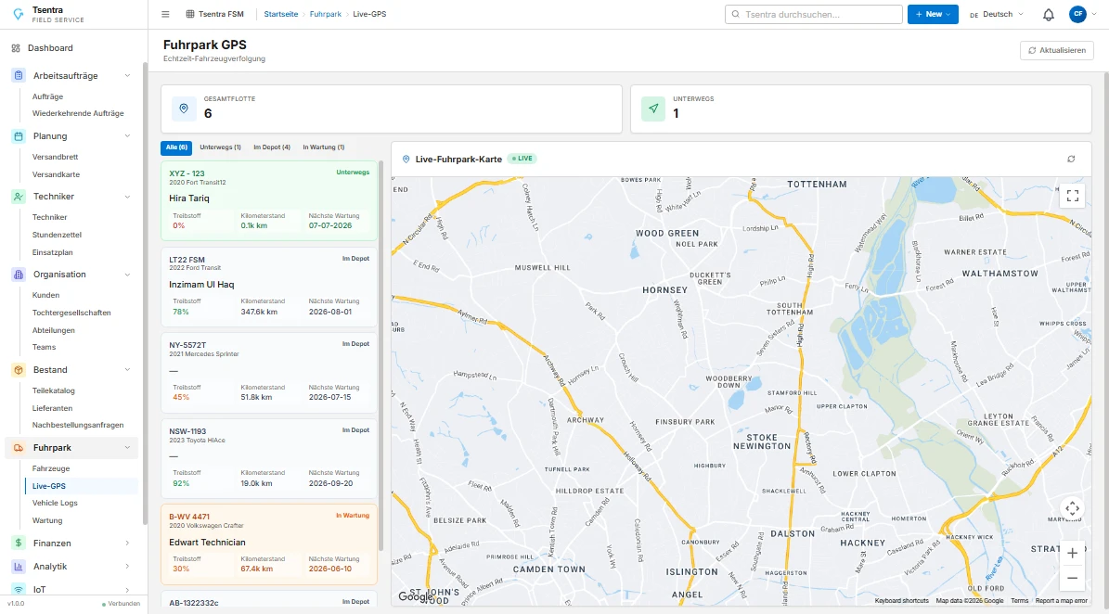Open the CF user avatar menu
The image size is (1109, 614).
click(x=1077, y=14)
